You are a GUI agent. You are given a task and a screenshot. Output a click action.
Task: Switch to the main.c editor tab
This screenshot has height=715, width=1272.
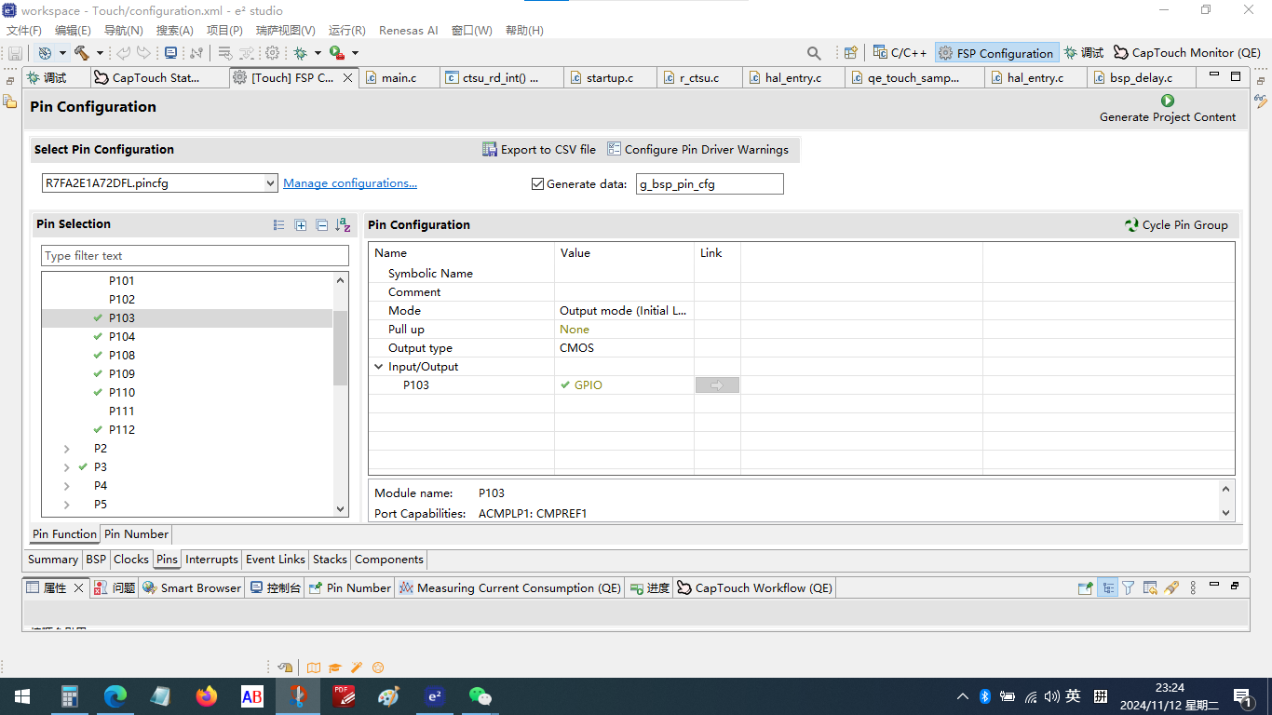tap(399, 78)
